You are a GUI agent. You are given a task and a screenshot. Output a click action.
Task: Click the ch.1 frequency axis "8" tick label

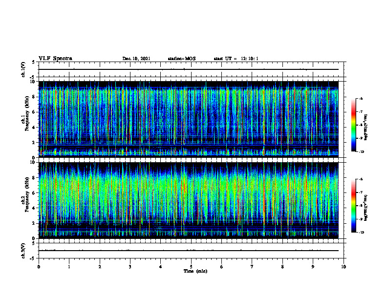(34, 97)
